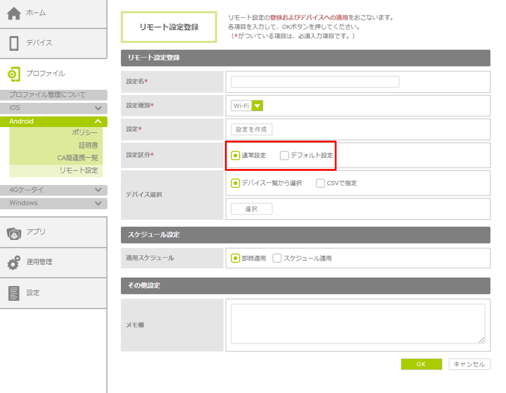The width and height of the screenshot is (506, 393).
Task: Choose スケジュール適用 for the apply schedule
Action: (277, 258)
